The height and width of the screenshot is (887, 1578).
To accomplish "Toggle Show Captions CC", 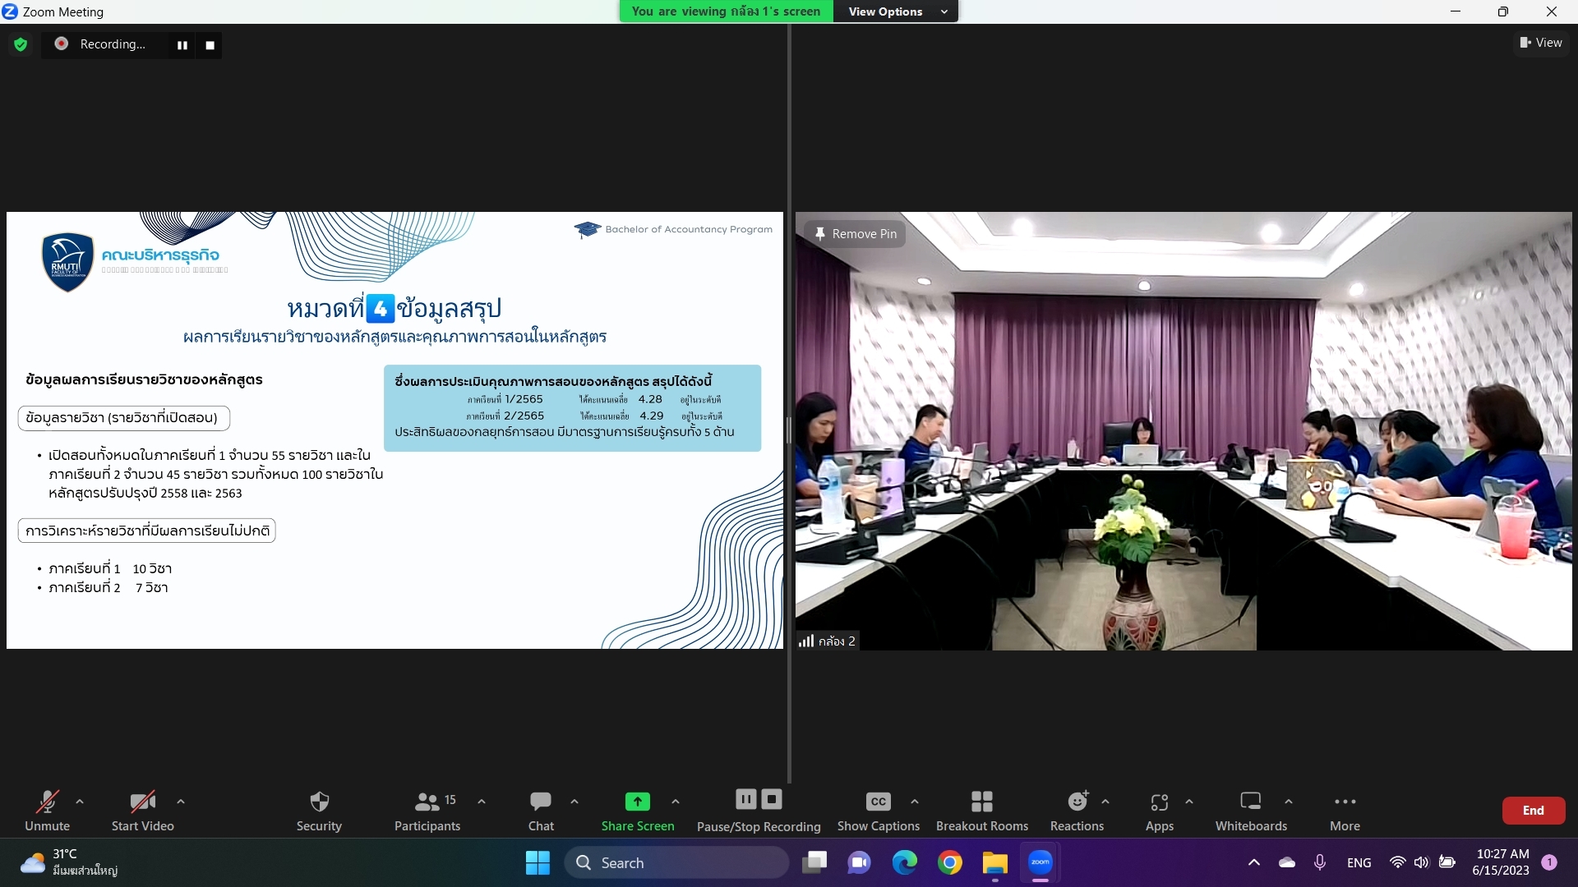I will pos(878,811).
